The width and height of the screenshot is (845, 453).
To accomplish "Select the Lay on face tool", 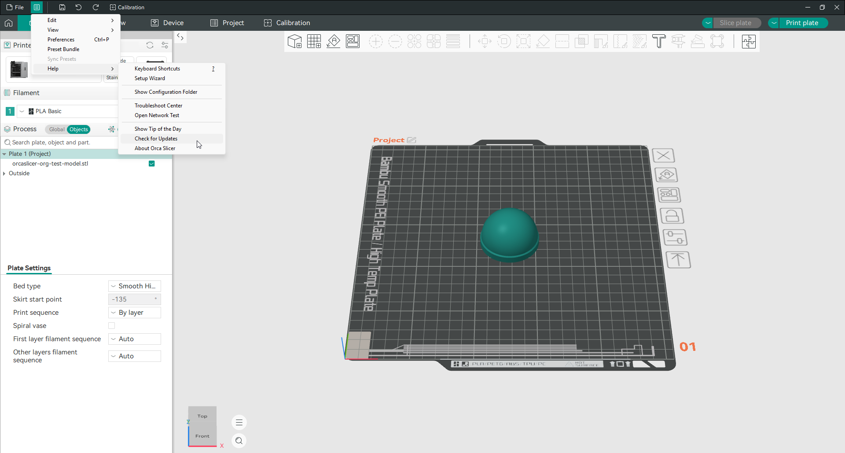I will coord(543,41).
